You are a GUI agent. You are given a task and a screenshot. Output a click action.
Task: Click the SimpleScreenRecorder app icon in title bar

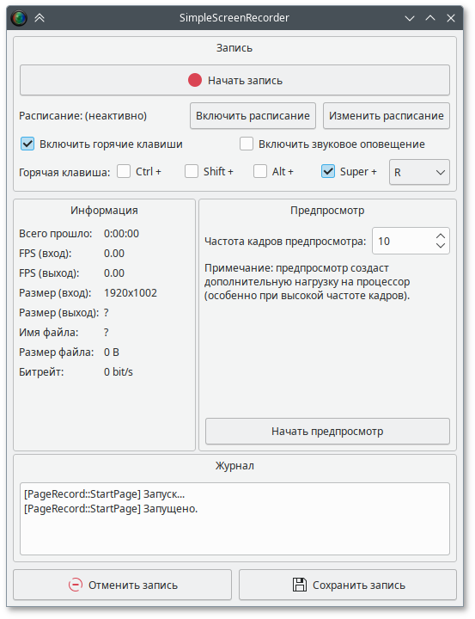pyautogui.click(x=19, y=18)
